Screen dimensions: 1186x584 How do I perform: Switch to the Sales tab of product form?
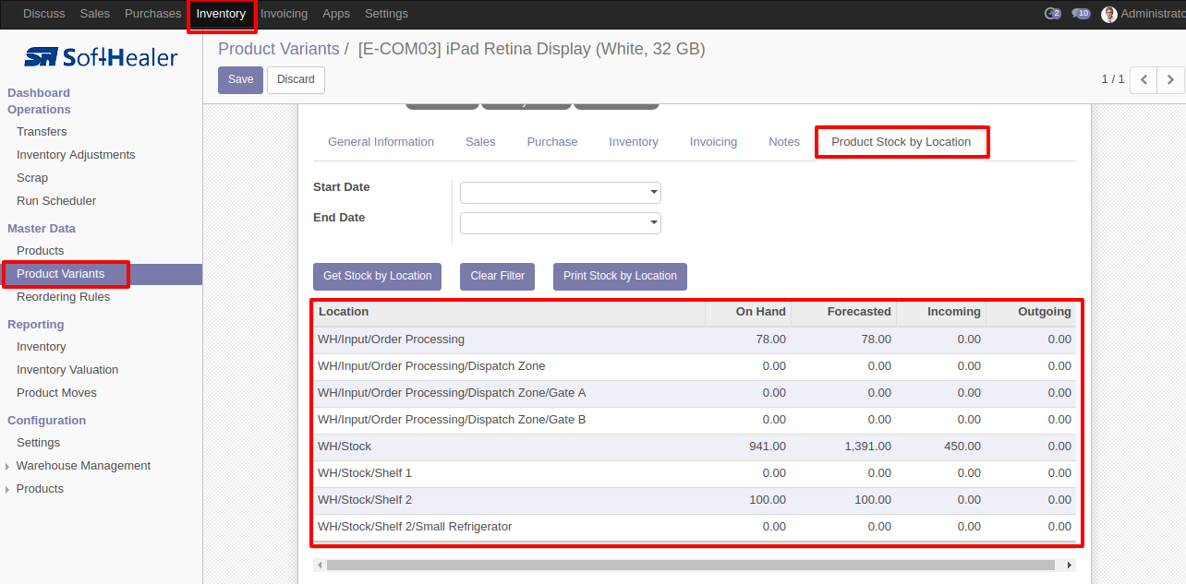point(480,142)
